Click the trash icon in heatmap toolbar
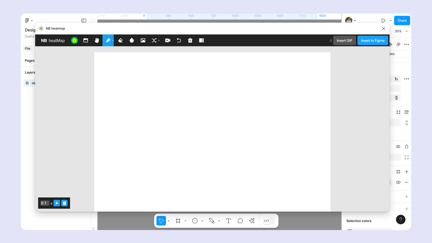 [x=190, y=40]
